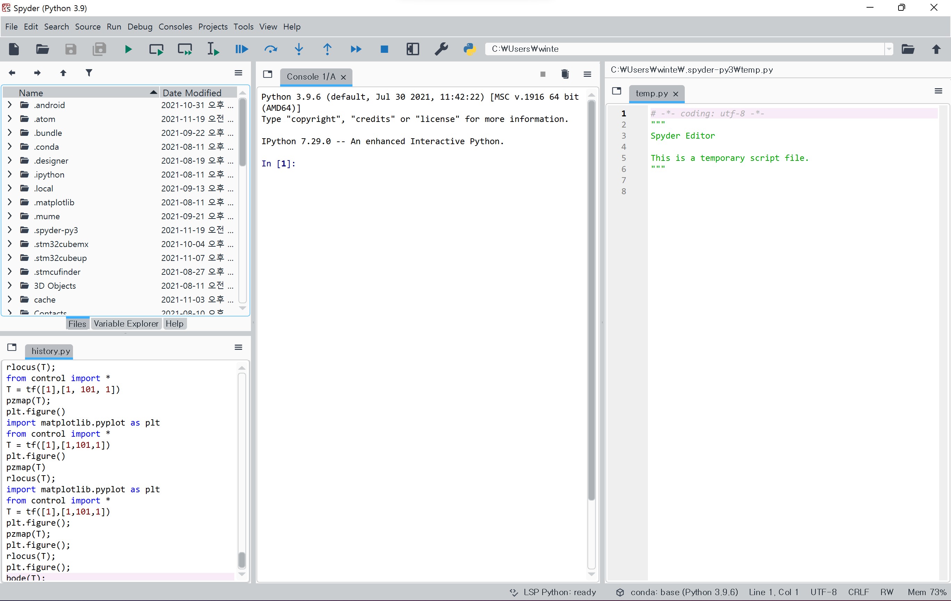
Task: Expand the .spyder-py3 folder
Action: [x=10, y=230]
